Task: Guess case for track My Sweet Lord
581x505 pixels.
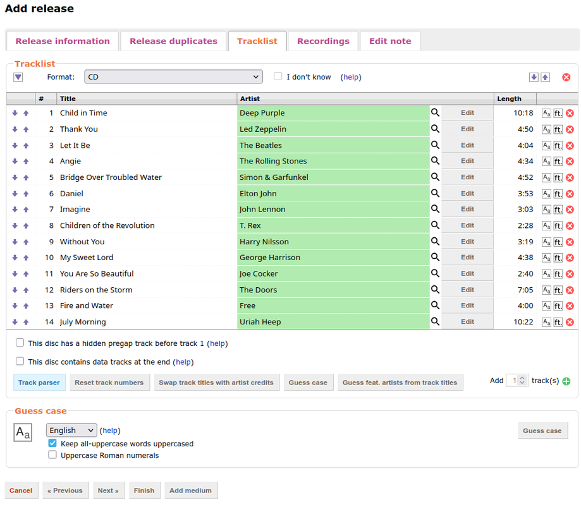Action: 546,258
